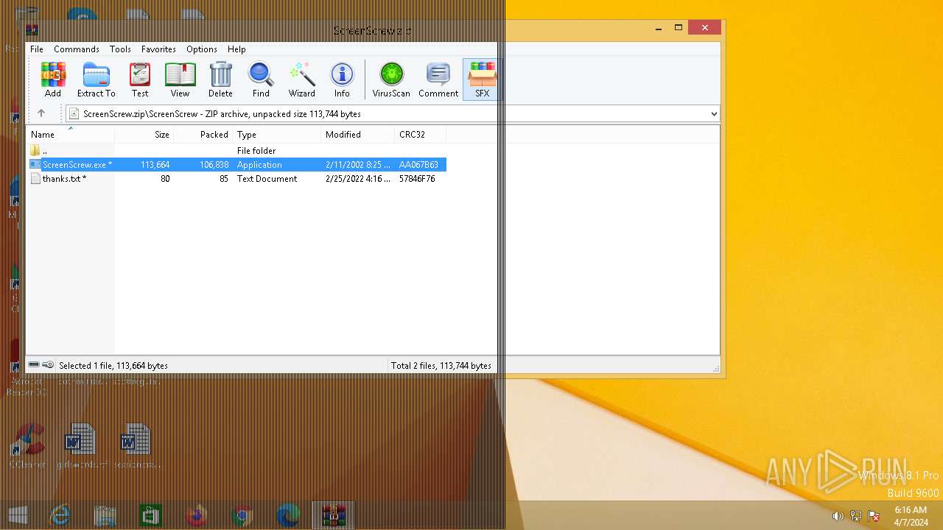Viewport: 943px width, 530px height.
Task: Go up one folder level arrow
Action: click(x=41, y=113)
